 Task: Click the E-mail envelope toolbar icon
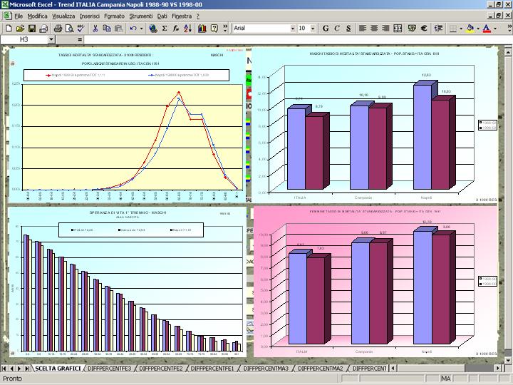[43, 29]
